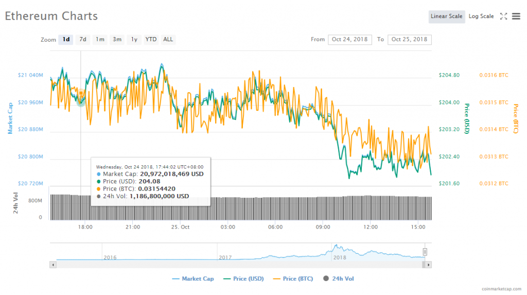Click the fullscreen expand icon

(x=504, y=16)
